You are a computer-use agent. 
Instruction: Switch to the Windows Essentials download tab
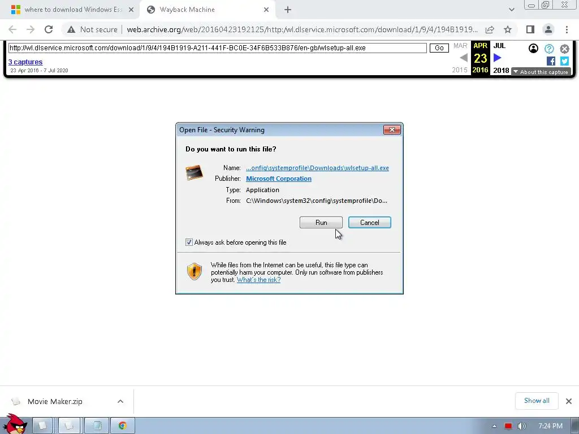[68, 10]
